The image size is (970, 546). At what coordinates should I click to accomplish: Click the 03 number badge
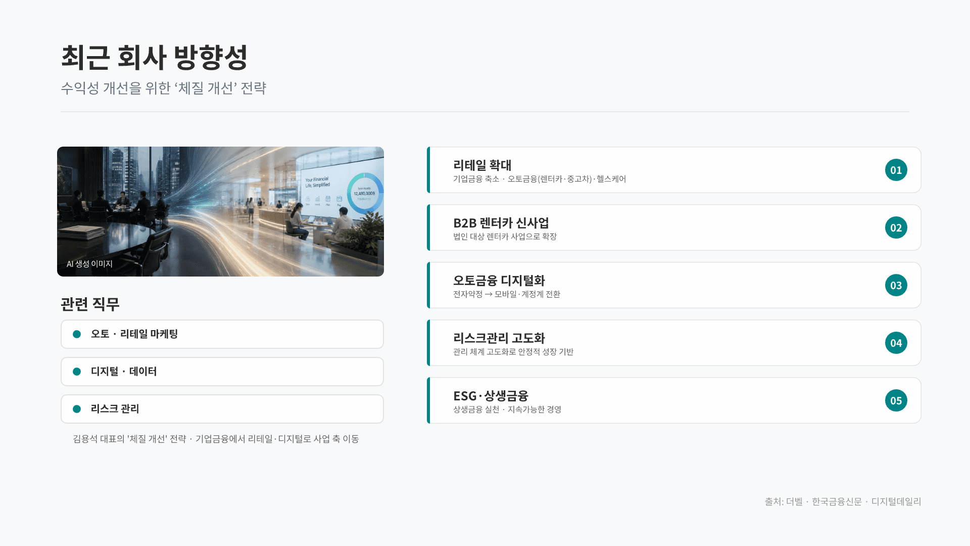pyautogui.click(x=896, y=285)
